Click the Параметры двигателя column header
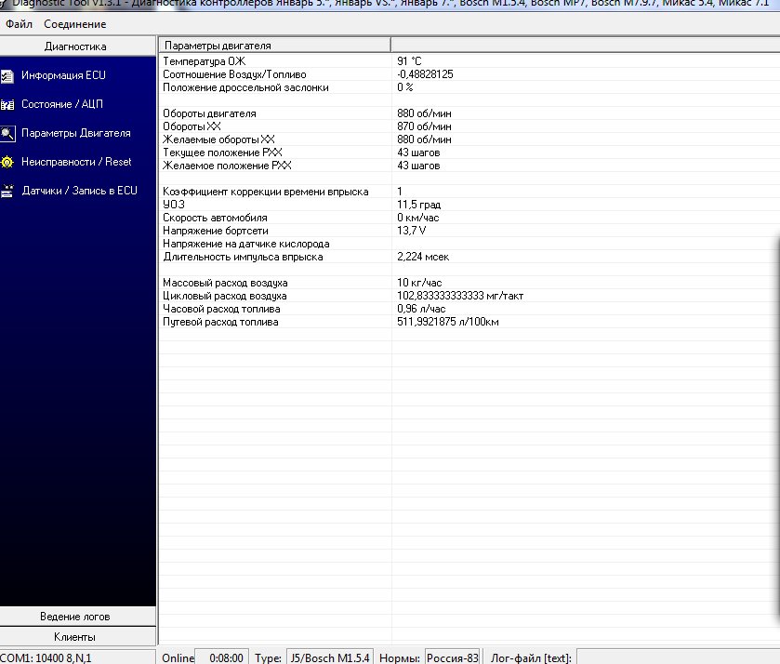The height and width of the screenshot is (664, 780). point(274,46)
